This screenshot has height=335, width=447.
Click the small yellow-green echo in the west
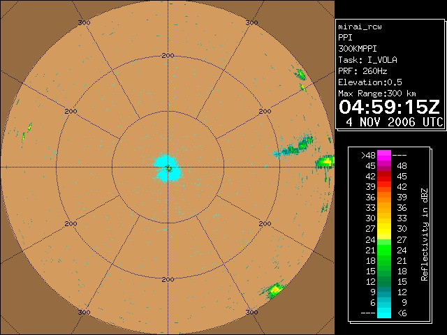(29, 127)
